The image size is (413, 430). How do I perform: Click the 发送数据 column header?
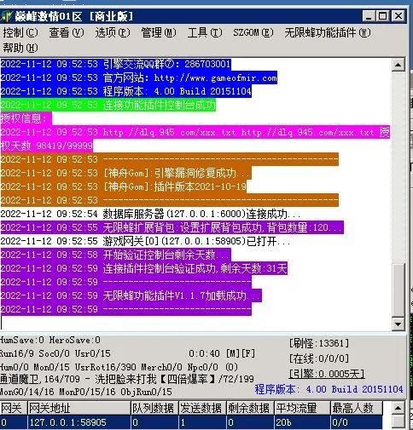point(202,408)
